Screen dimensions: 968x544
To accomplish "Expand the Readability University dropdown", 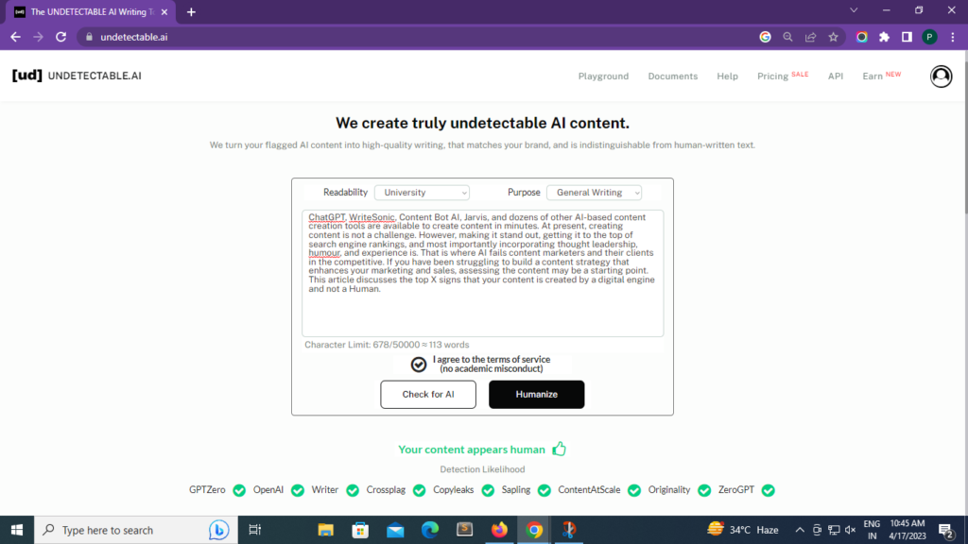I will [x=422, y=193].
